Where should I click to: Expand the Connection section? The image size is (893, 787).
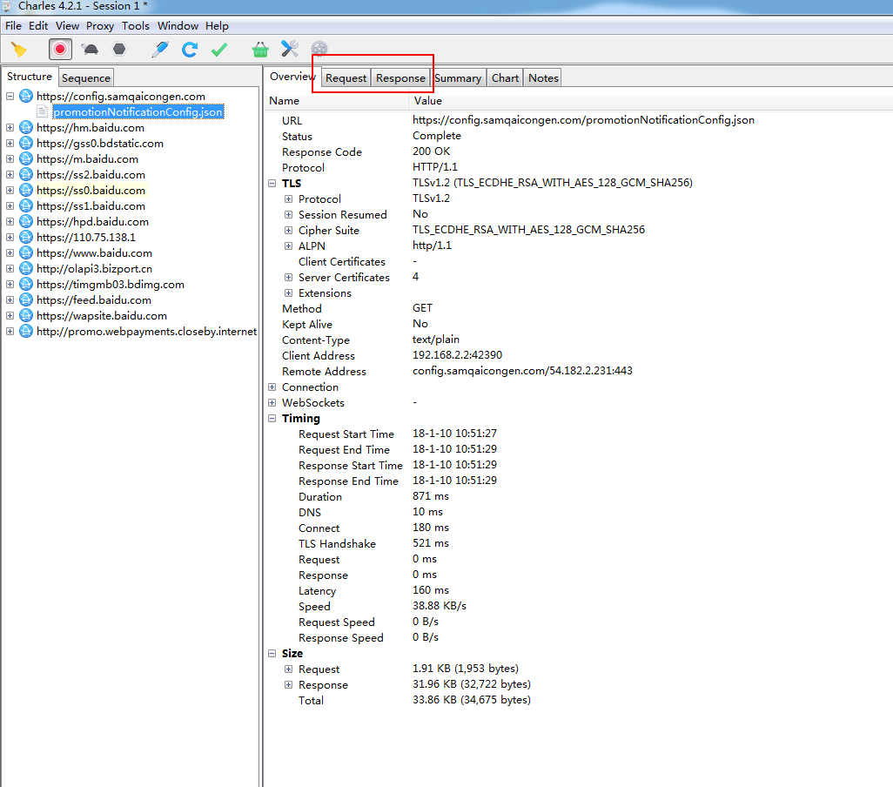[x=272, y=387]
